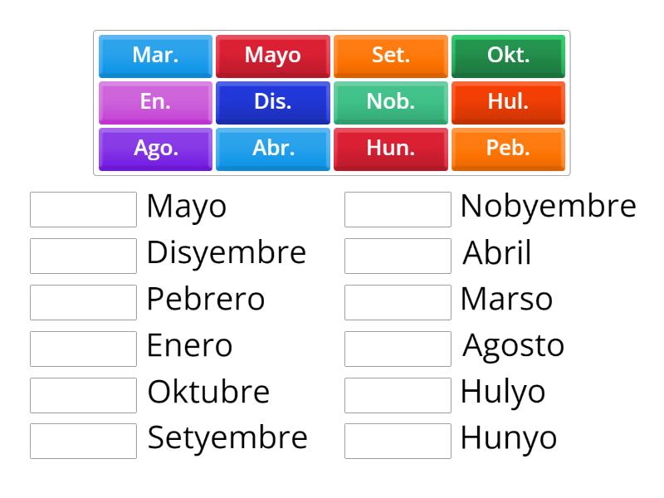
Task: Click the empty slot beside Agosto
Action: 398,349
